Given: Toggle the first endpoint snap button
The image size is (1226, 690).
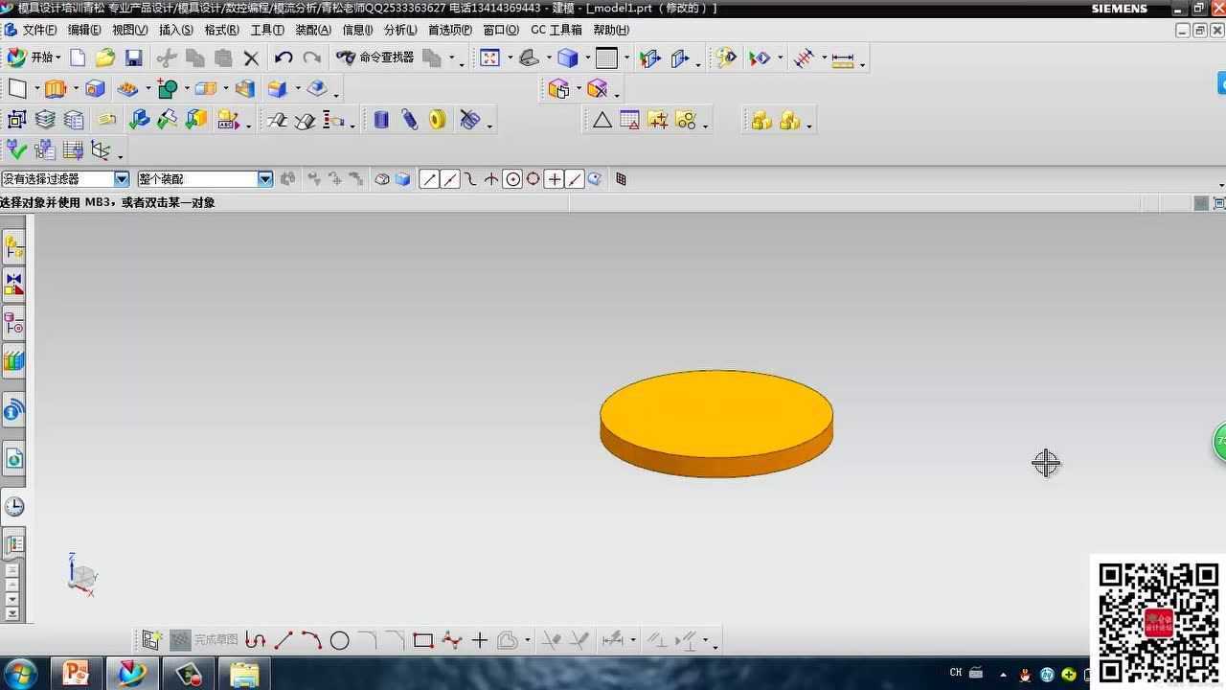Looking at the screenshot, I should pyautogui.click(x=429, y=179).
